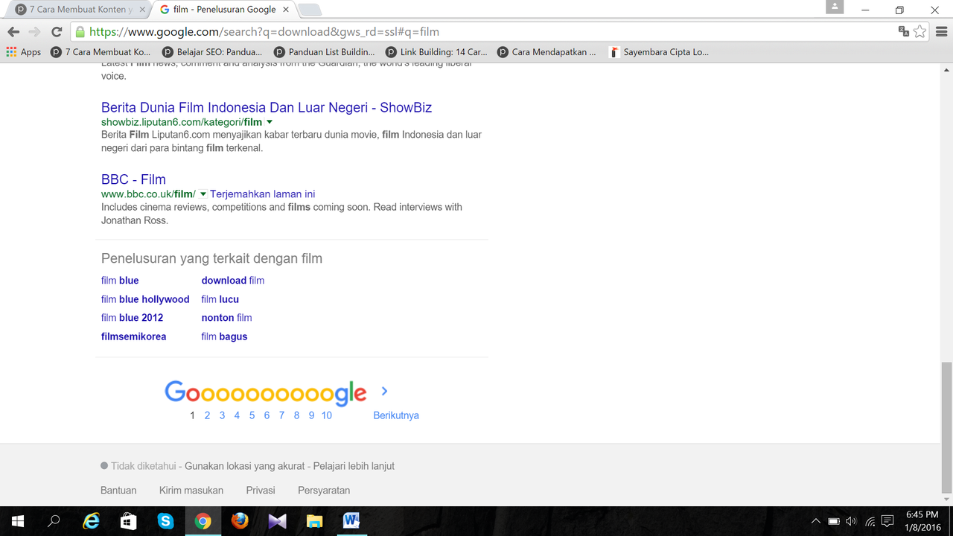
Task: Open the taskbar clock showing 6:45 PM
Action: (922, 521)
